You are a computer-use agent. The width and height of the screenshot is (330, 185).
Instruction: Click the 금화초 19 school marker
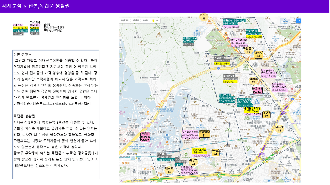point(253,81)
